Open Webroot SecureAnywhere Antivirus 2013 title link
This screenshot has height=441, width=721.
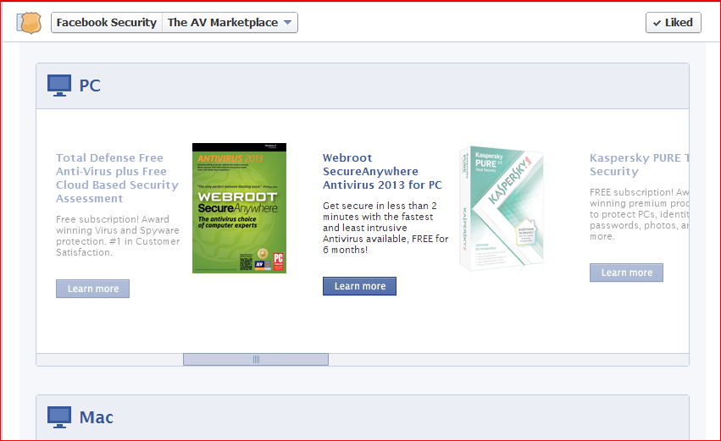coord(382,171)
